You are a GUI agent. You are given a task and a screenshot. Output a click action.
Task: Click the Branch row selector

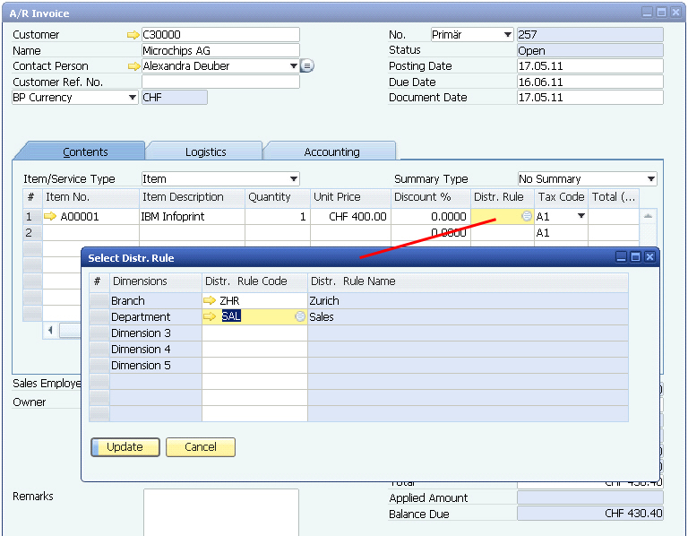coord(99,300)
